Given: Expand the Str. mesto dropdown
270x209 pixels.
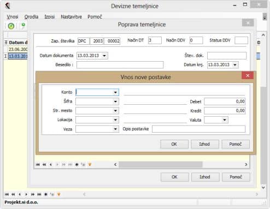Looking at the screenshot, I should coord(115,111).
